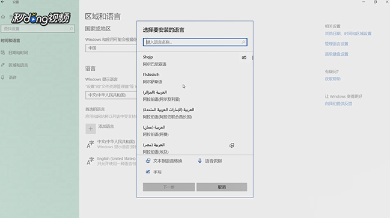
Task: Click the language icon beside English (United States)
Action: point(90,161)
